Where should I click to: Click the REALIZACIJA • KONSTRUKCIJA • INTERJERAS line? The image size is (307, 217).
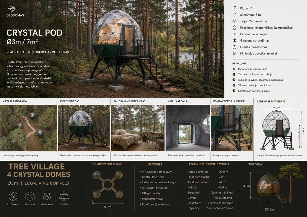point(38,52)
